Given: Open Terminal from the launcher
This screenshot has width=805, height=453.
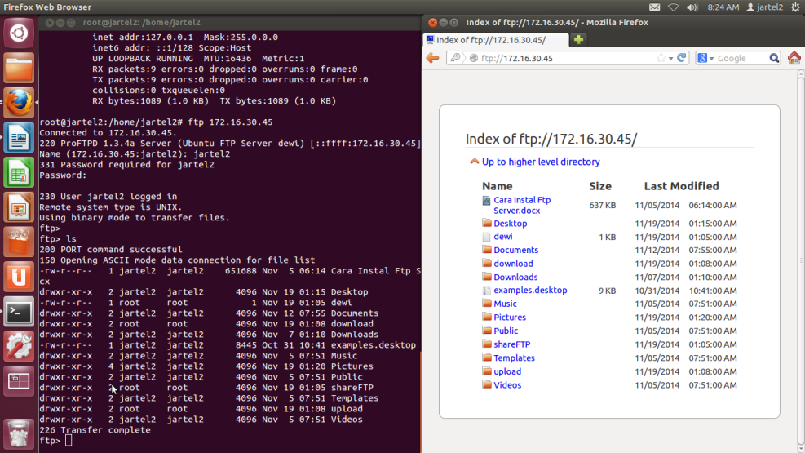Looking at the screenshot, I should click(19, 311).
